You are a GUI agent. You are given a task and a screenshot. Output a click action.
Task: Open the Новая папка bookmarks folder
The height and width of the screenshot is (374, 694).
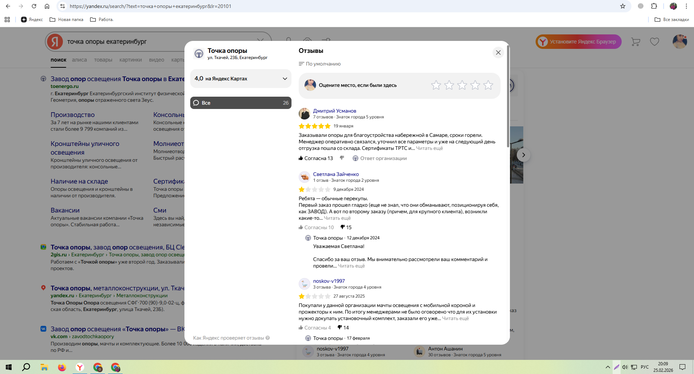[66, 20]
